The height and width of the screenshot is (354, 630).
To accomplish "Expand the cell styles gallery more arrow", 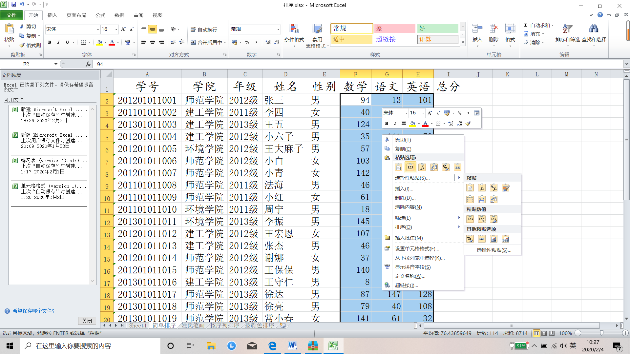I will [x=463, y=42].
